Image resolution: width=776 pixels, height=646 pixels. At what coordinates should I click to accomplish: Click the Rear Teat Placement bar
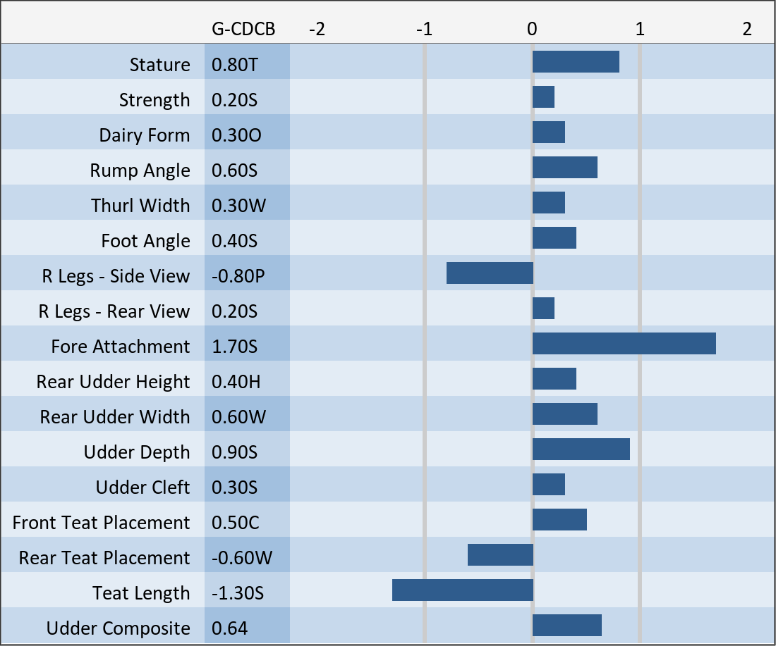pyautogui.click(x=500, y=555)
